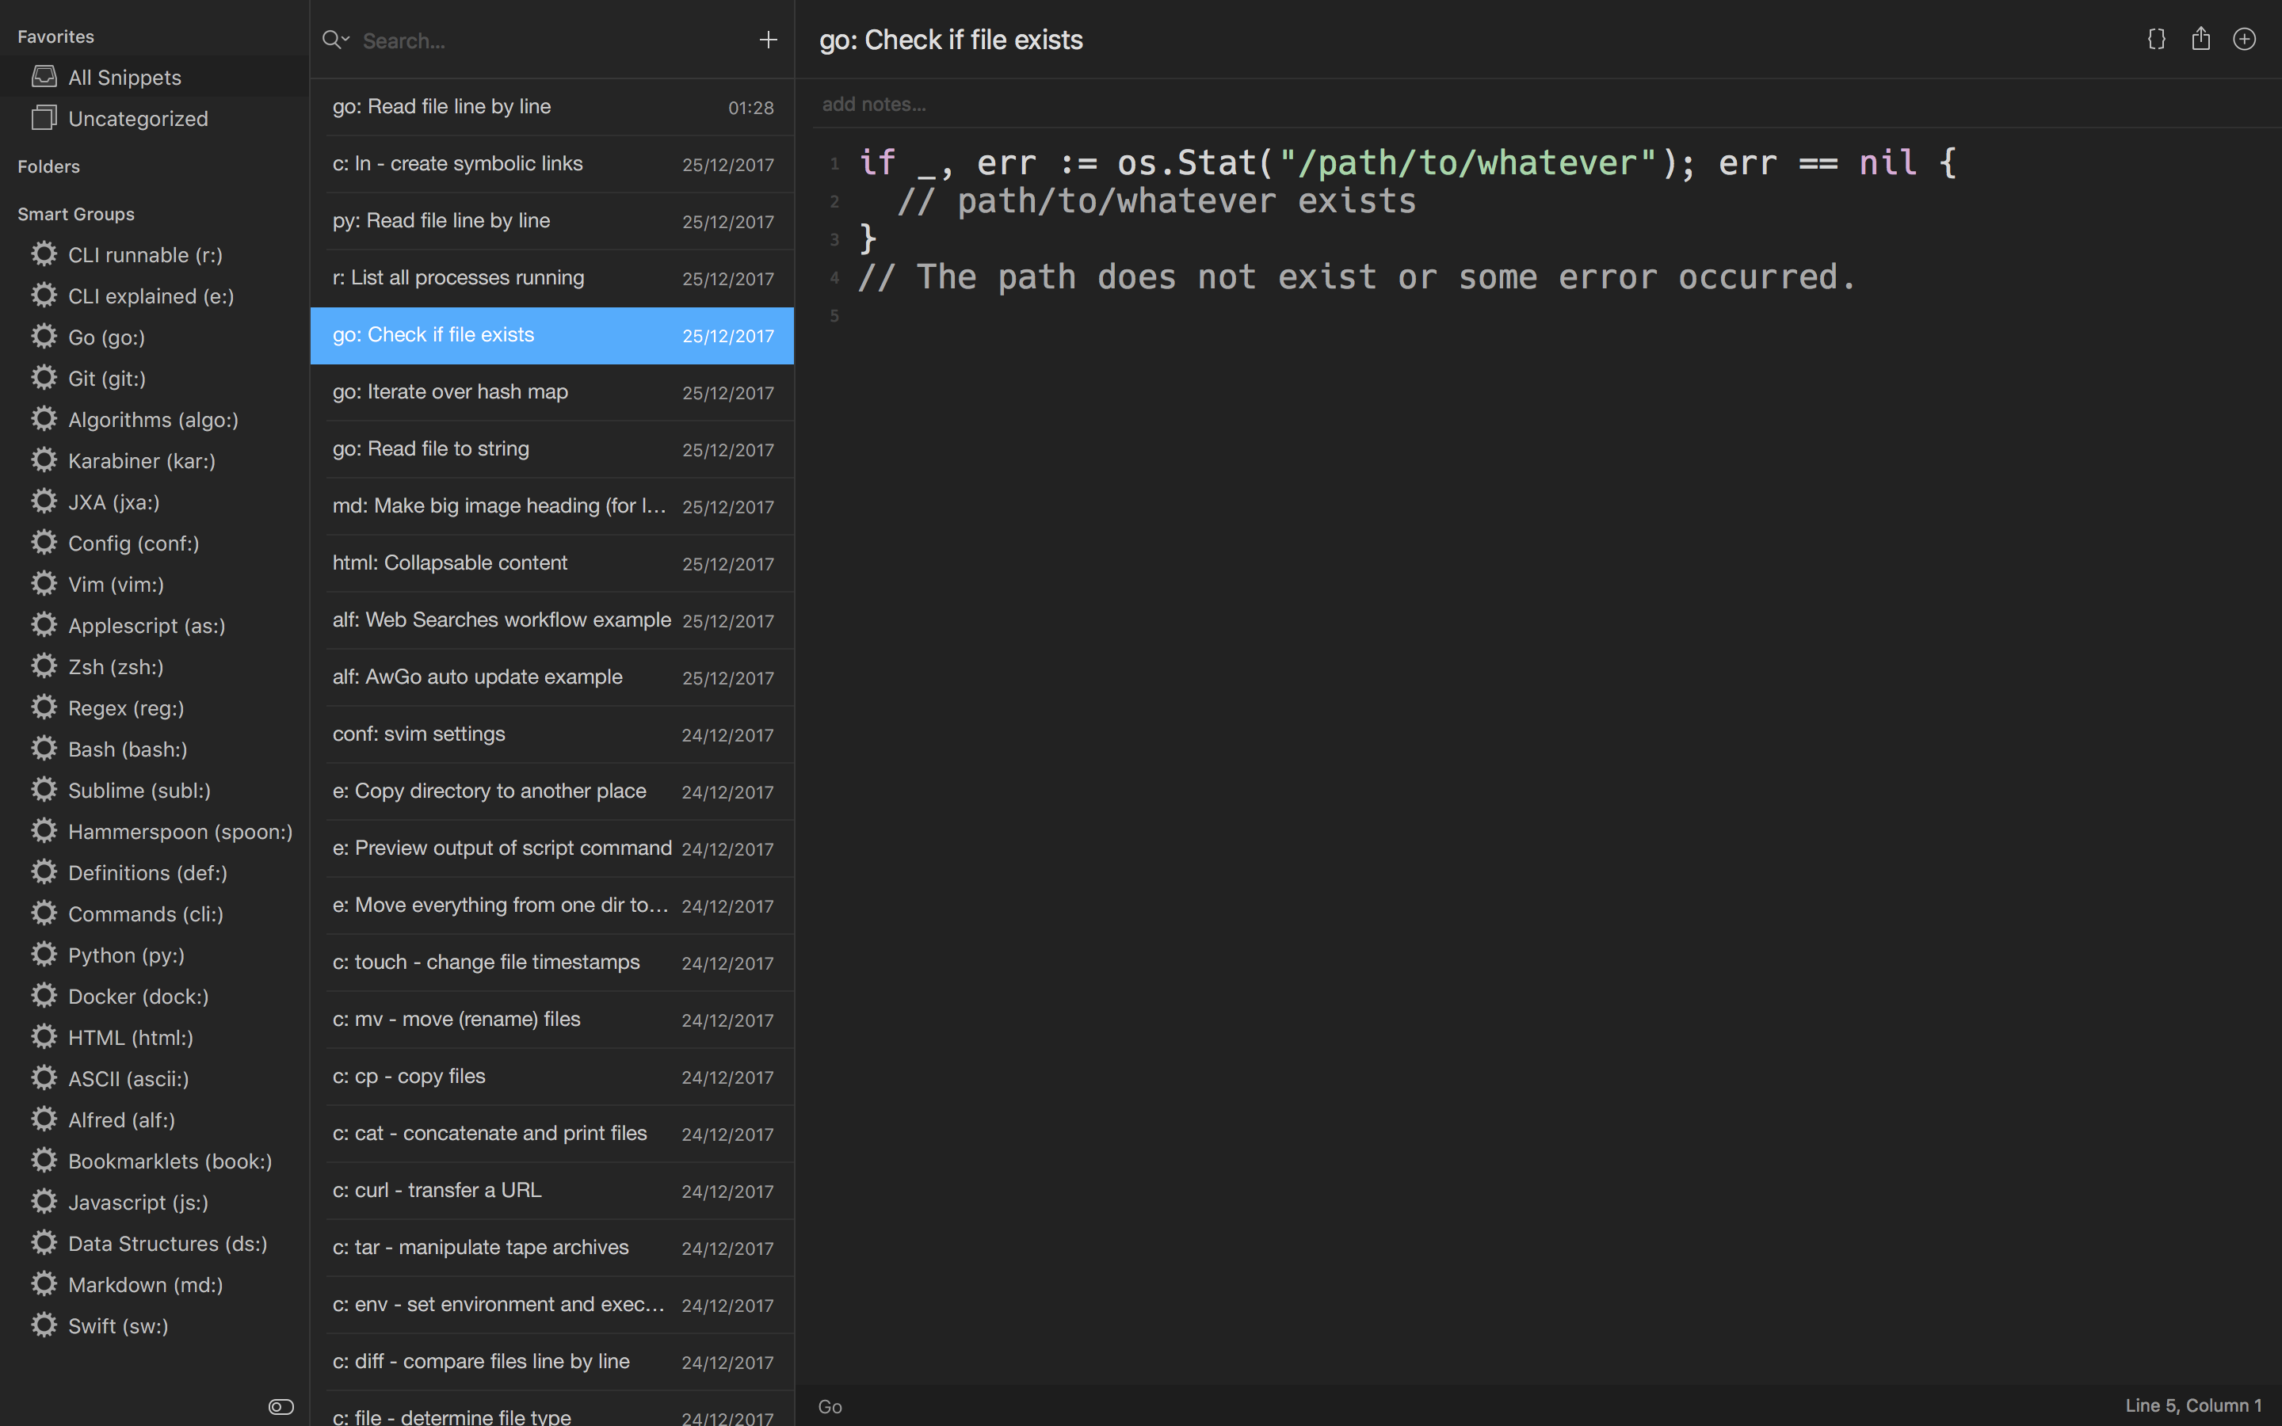
Task: Click the add notes field
Action: coord(874,105)
